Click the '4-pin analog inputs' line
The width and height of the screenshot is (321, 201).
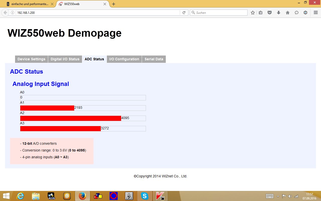[44, 157]
